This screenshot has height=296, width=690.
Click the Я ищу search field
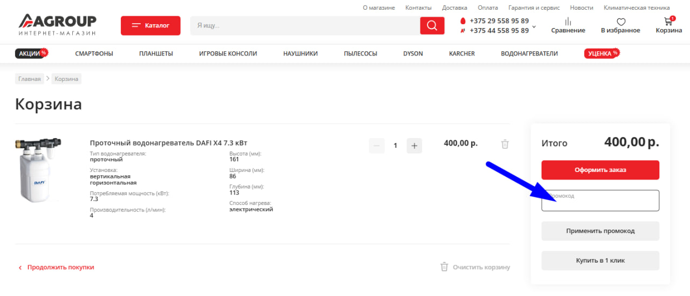305,25
